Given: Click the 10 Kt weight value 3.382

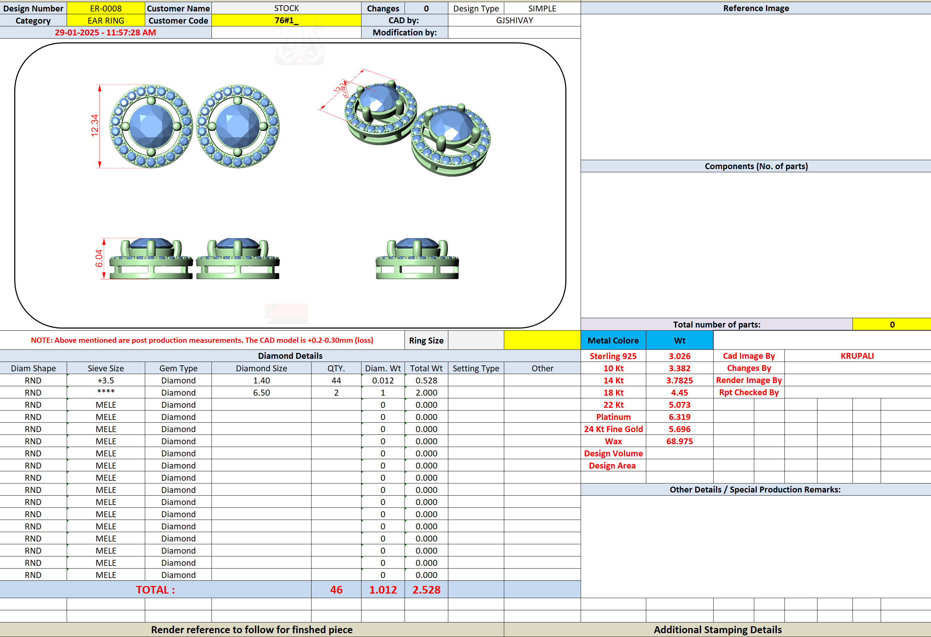Looking at the screenshot, I should point(680,368).
